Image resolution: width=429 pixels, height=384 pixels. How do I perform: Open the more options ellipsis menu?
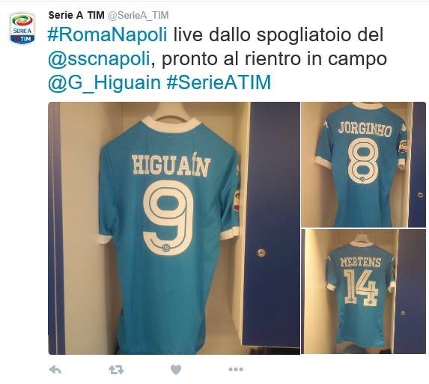(x=236, y=370)
